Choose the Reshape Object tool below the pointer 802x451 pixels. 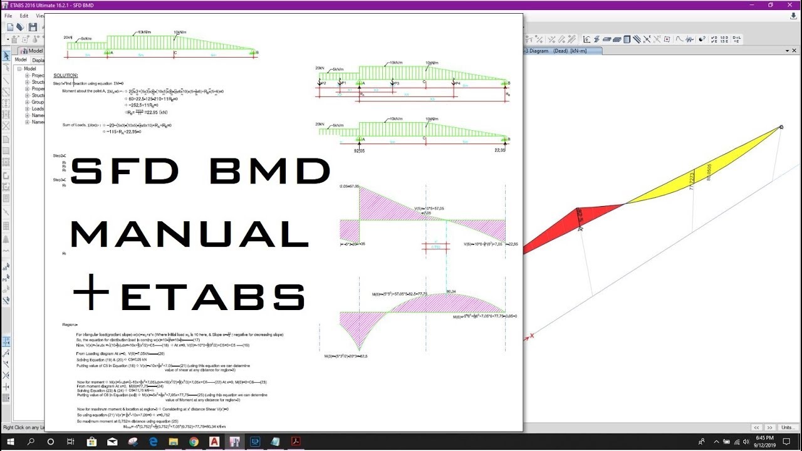tap(6, 67)
